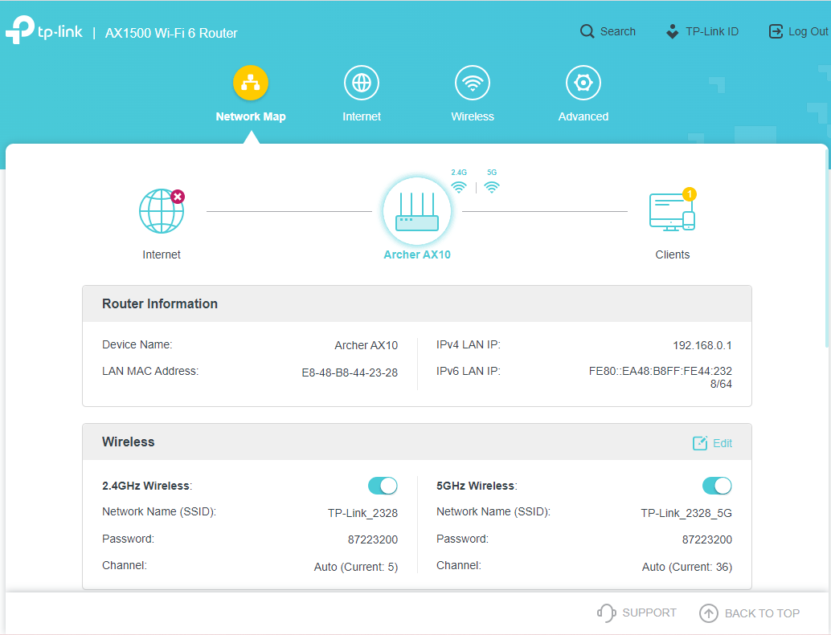Click the channel value Auto (Current: 5)

click(x=355, y=567)
